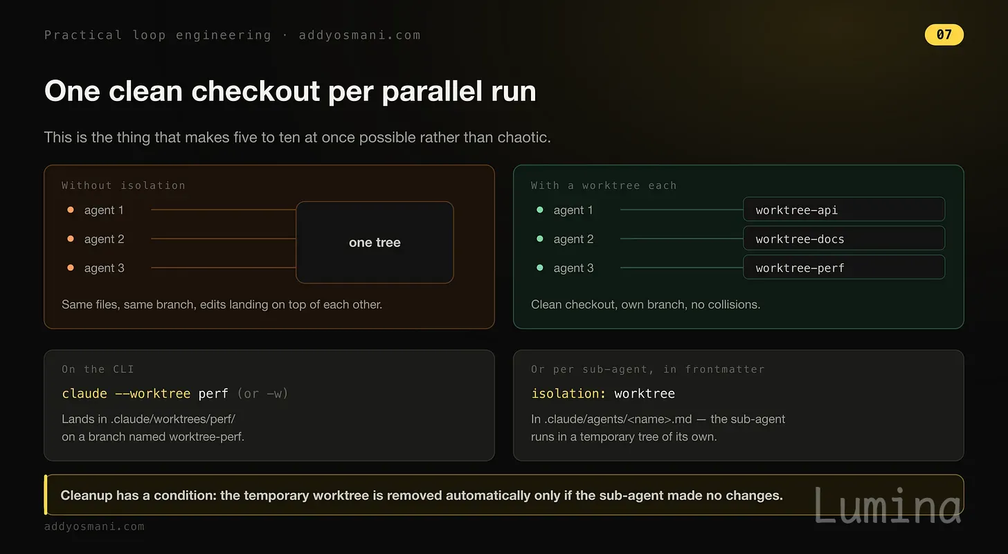This screenshot has height=554, width=1008.
Task: Click the green dot beside agent 1
Action: pos(540,210)
